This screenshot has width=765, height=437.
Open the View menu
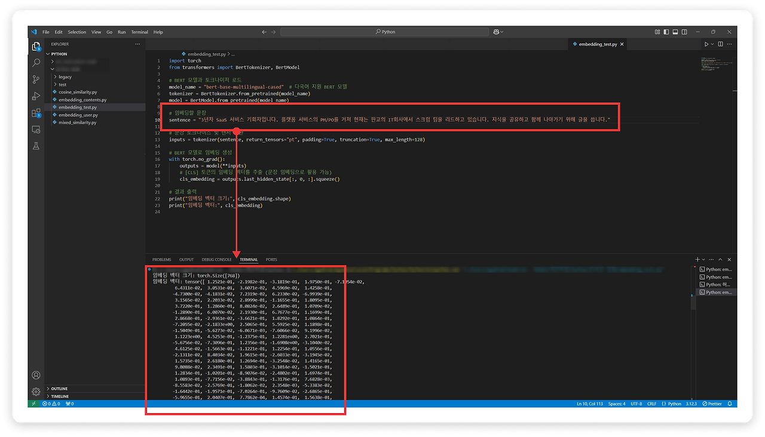tap(96, 32)
